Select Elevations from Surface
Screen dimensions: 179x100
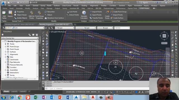pos(54,18)
